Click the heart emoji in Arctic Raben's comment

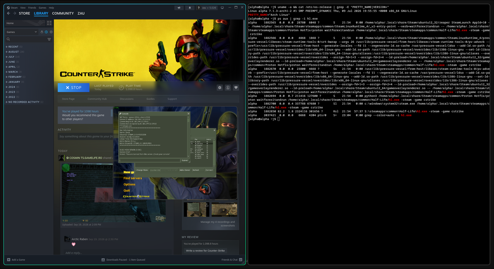[74, 244]
